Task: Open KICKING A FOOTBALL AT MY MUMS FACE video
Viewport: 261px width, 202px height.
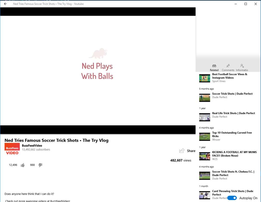Action: pos(234,154)
